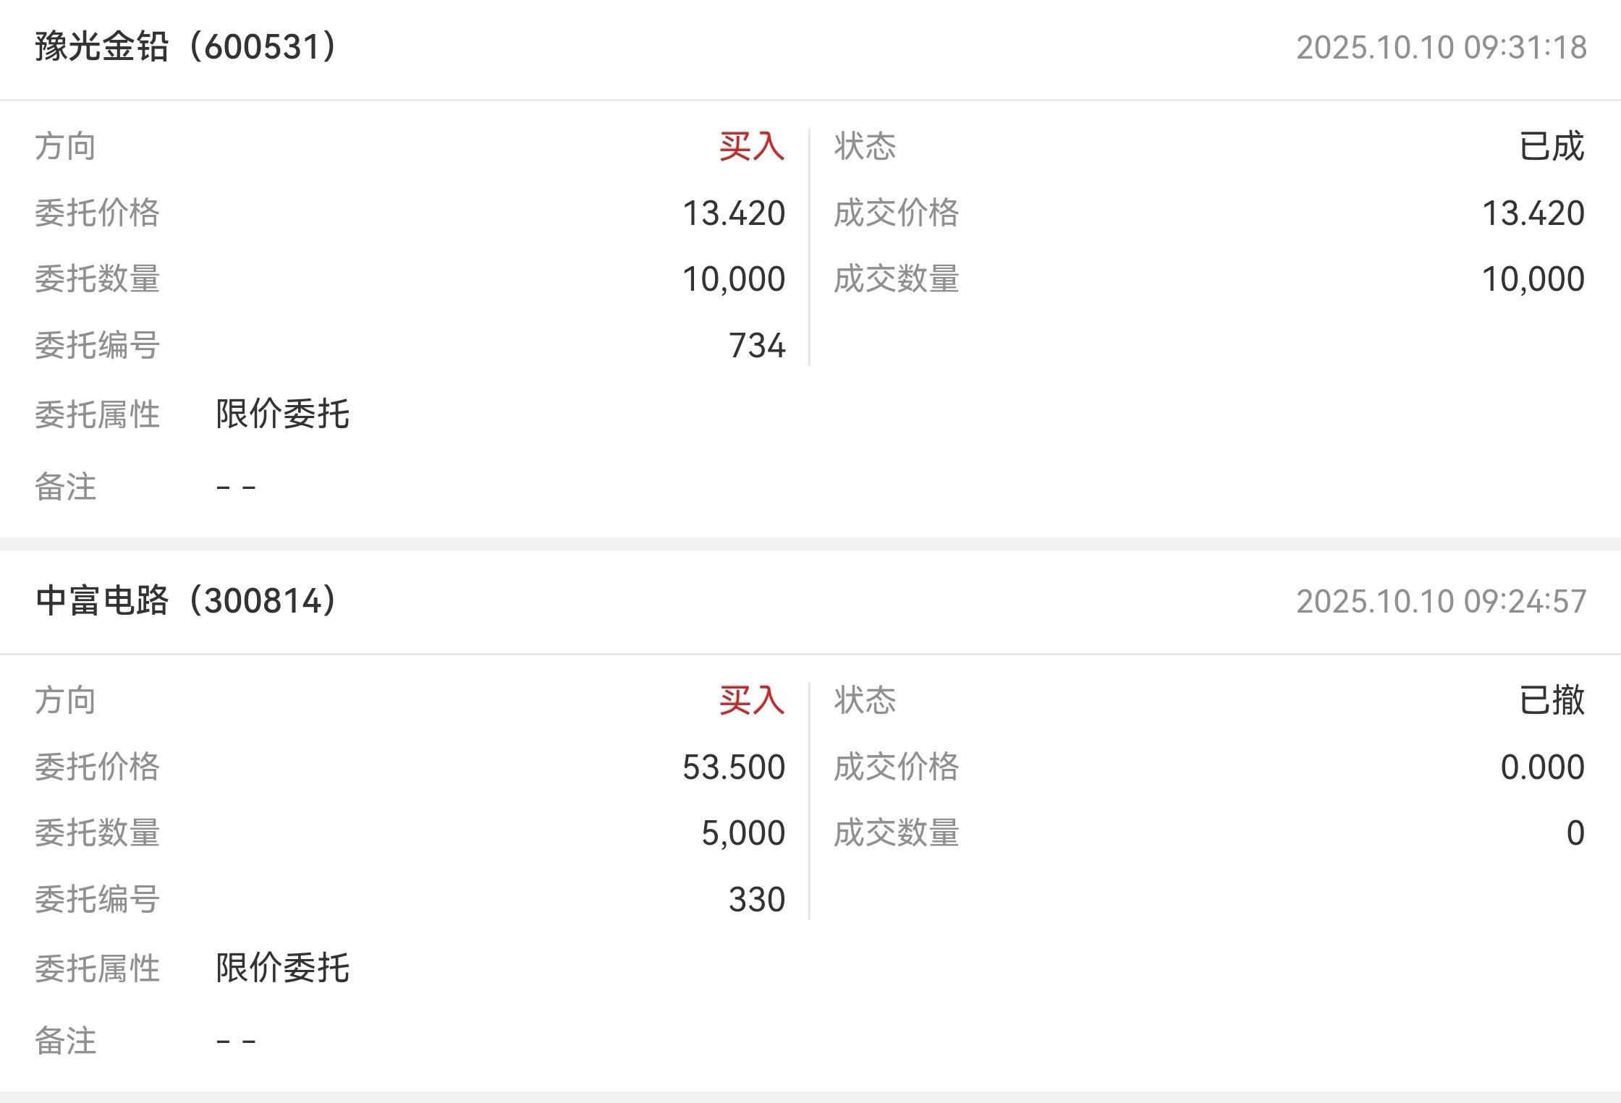This screenshot has width=1621, height=1103.
Task: Click the 买入 direction for 豫光金铅
Action: [x=752, y=147]
